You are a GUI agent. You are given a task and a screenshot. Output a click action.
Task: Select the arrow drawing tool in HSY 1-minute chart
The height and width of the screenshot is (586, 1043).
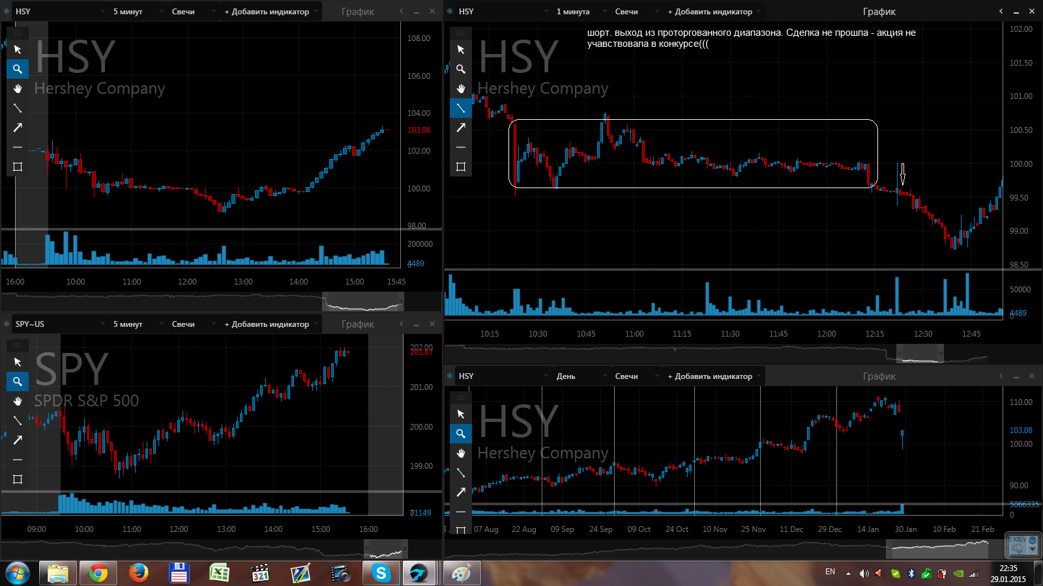[x=461, y=128]
